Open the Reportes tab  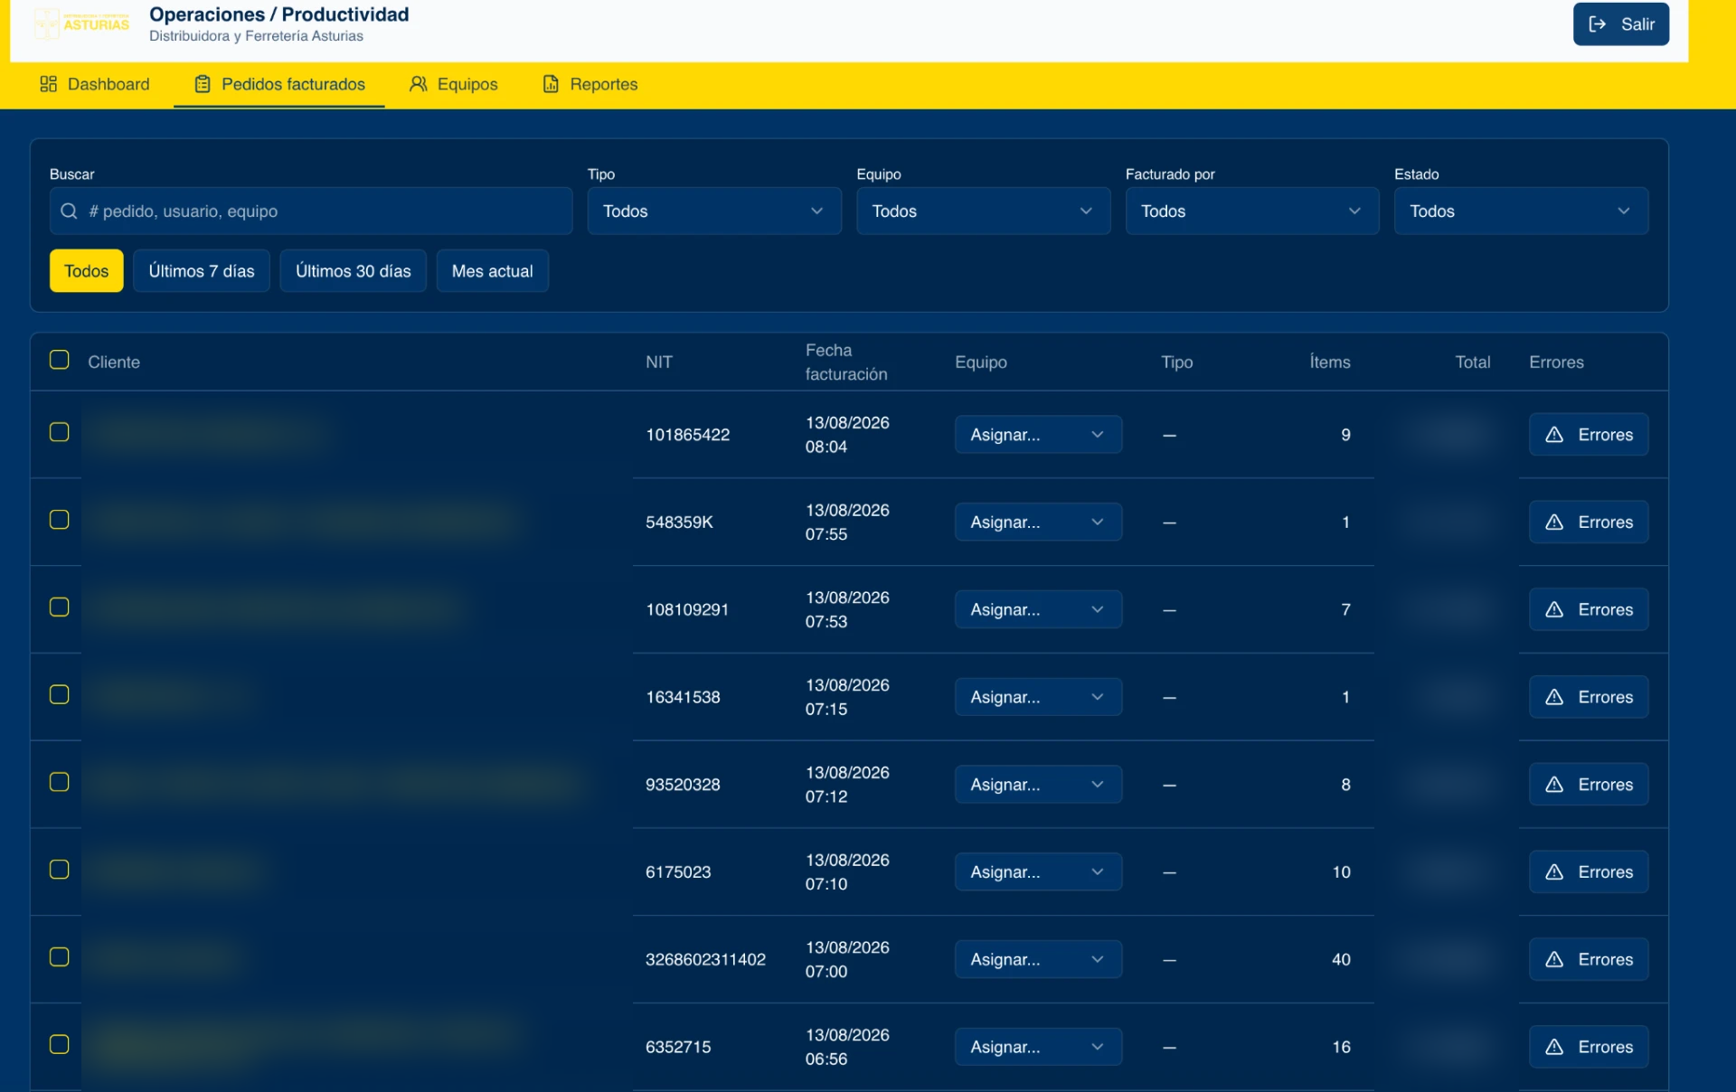[590, 84]
